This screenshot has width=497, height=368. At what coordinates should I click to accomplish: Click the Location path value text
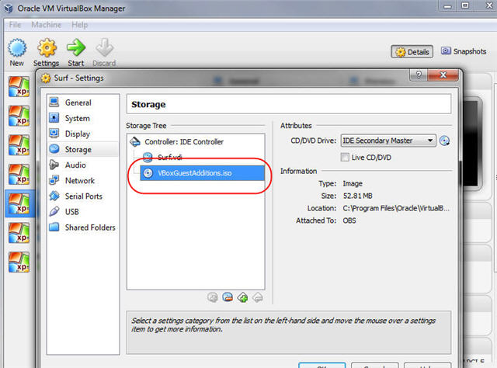396,208
